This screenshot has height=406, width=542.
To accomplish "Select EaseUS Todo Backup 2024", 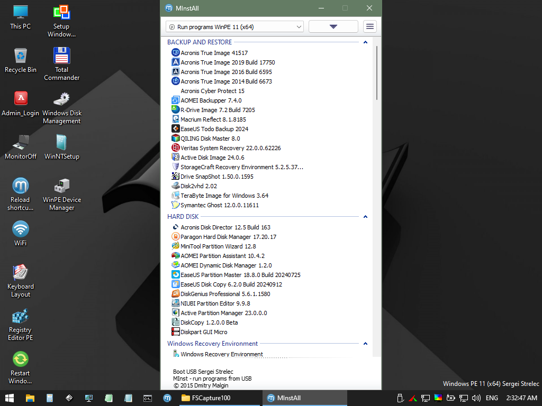I will [210, 129].
